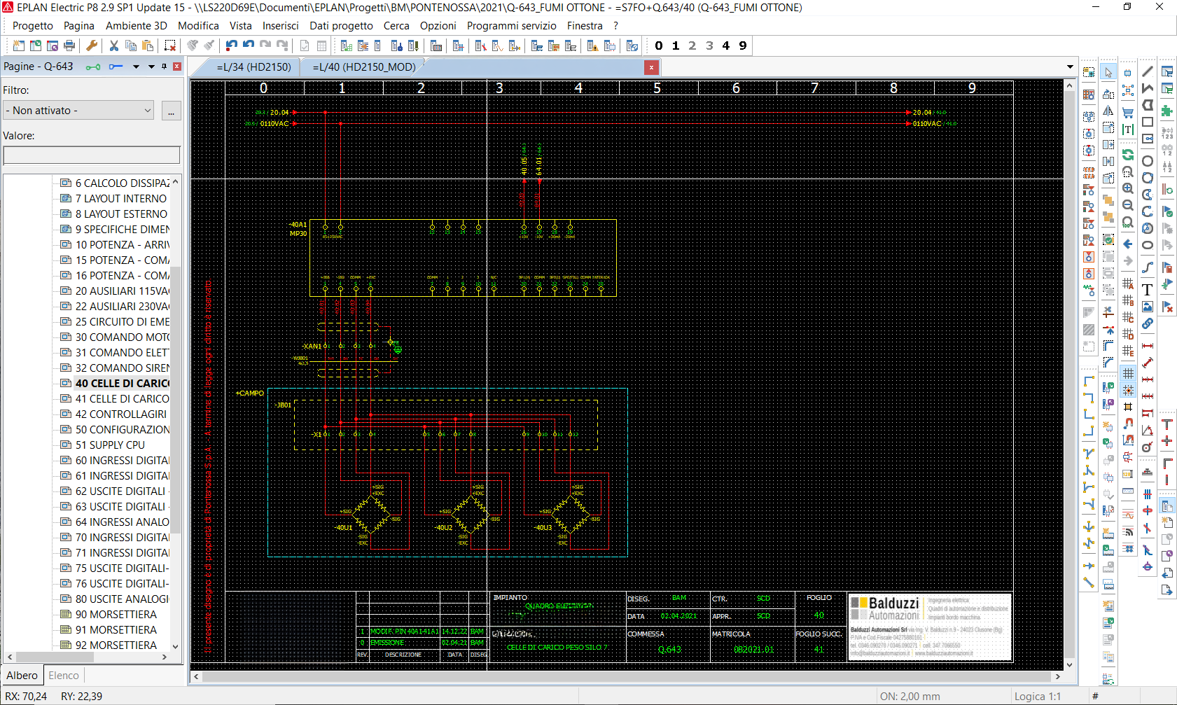Open the Pagine panel options dropdown arrow
This screenshot has height=705, width=1177.
tap(151, 67)
